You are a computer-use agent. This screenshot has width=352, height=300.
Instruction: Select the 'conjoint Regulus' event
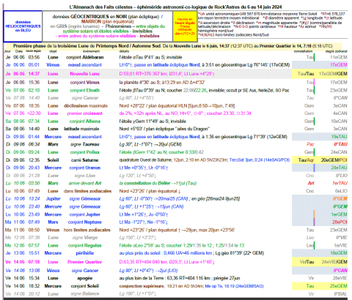click(85, 246)
